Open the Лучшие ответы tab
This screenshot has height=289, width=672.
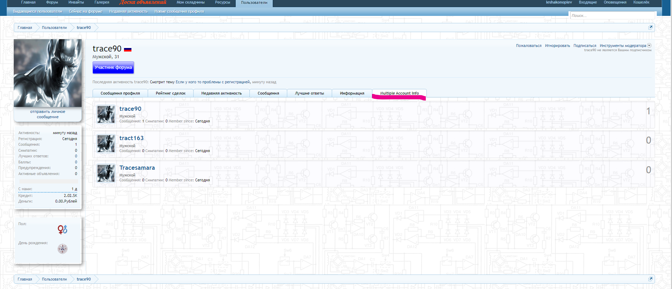(x=309, y=94)
